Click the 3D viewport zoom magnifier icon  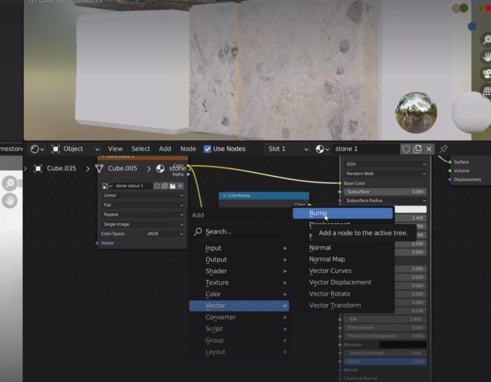click(486, 40)
